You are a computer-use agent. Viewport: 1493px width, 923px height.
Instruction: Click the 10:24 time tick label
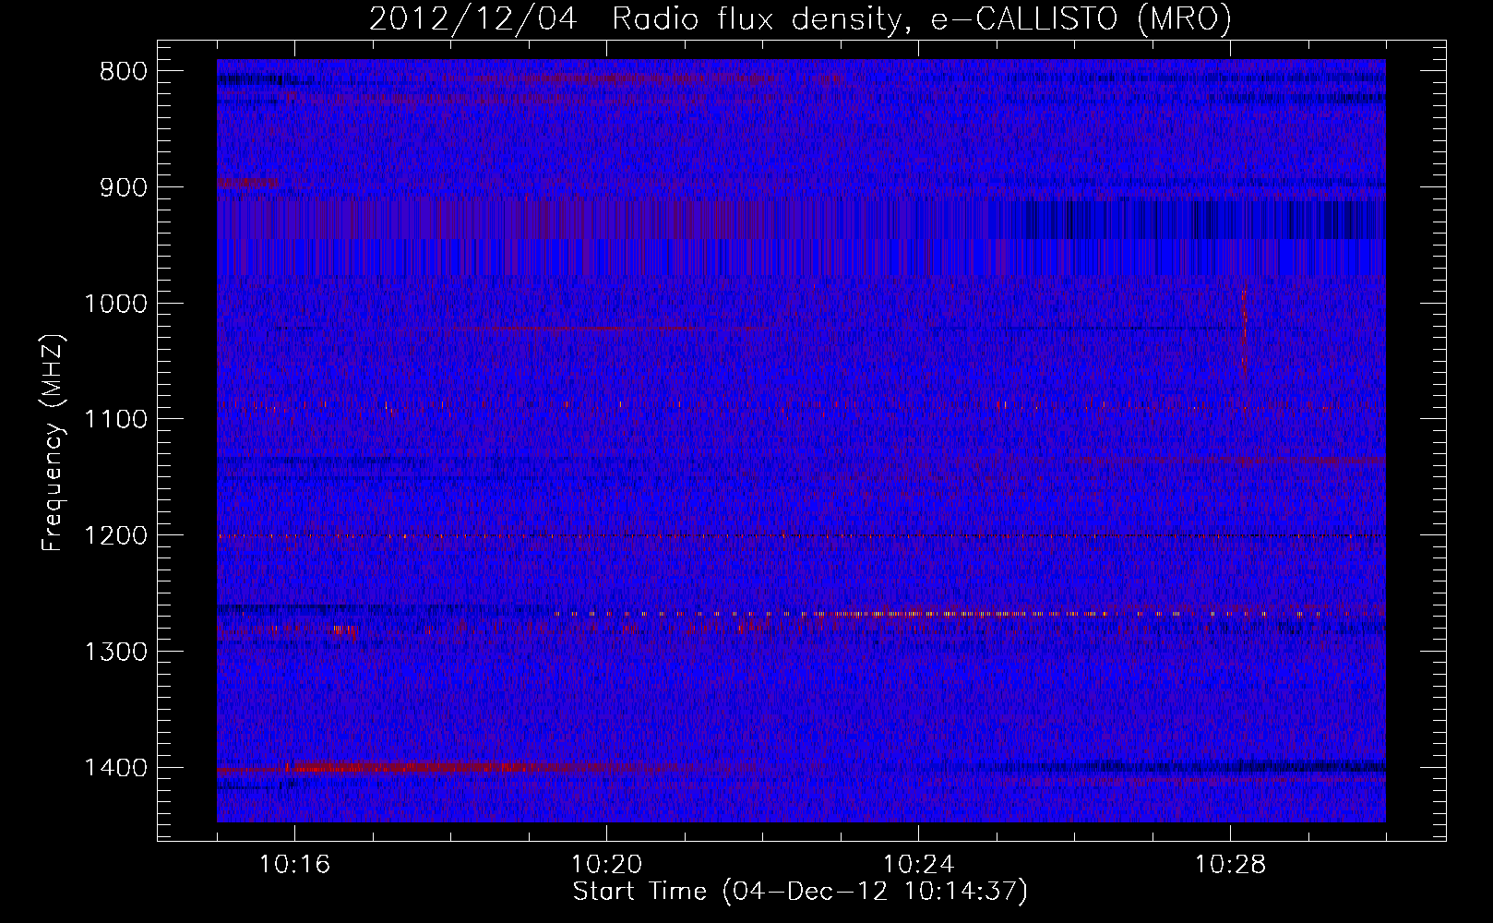click(918, 865)
